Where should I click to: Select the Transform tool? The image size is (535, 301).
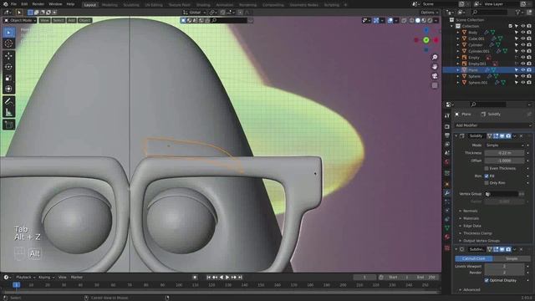pos(9,89)
